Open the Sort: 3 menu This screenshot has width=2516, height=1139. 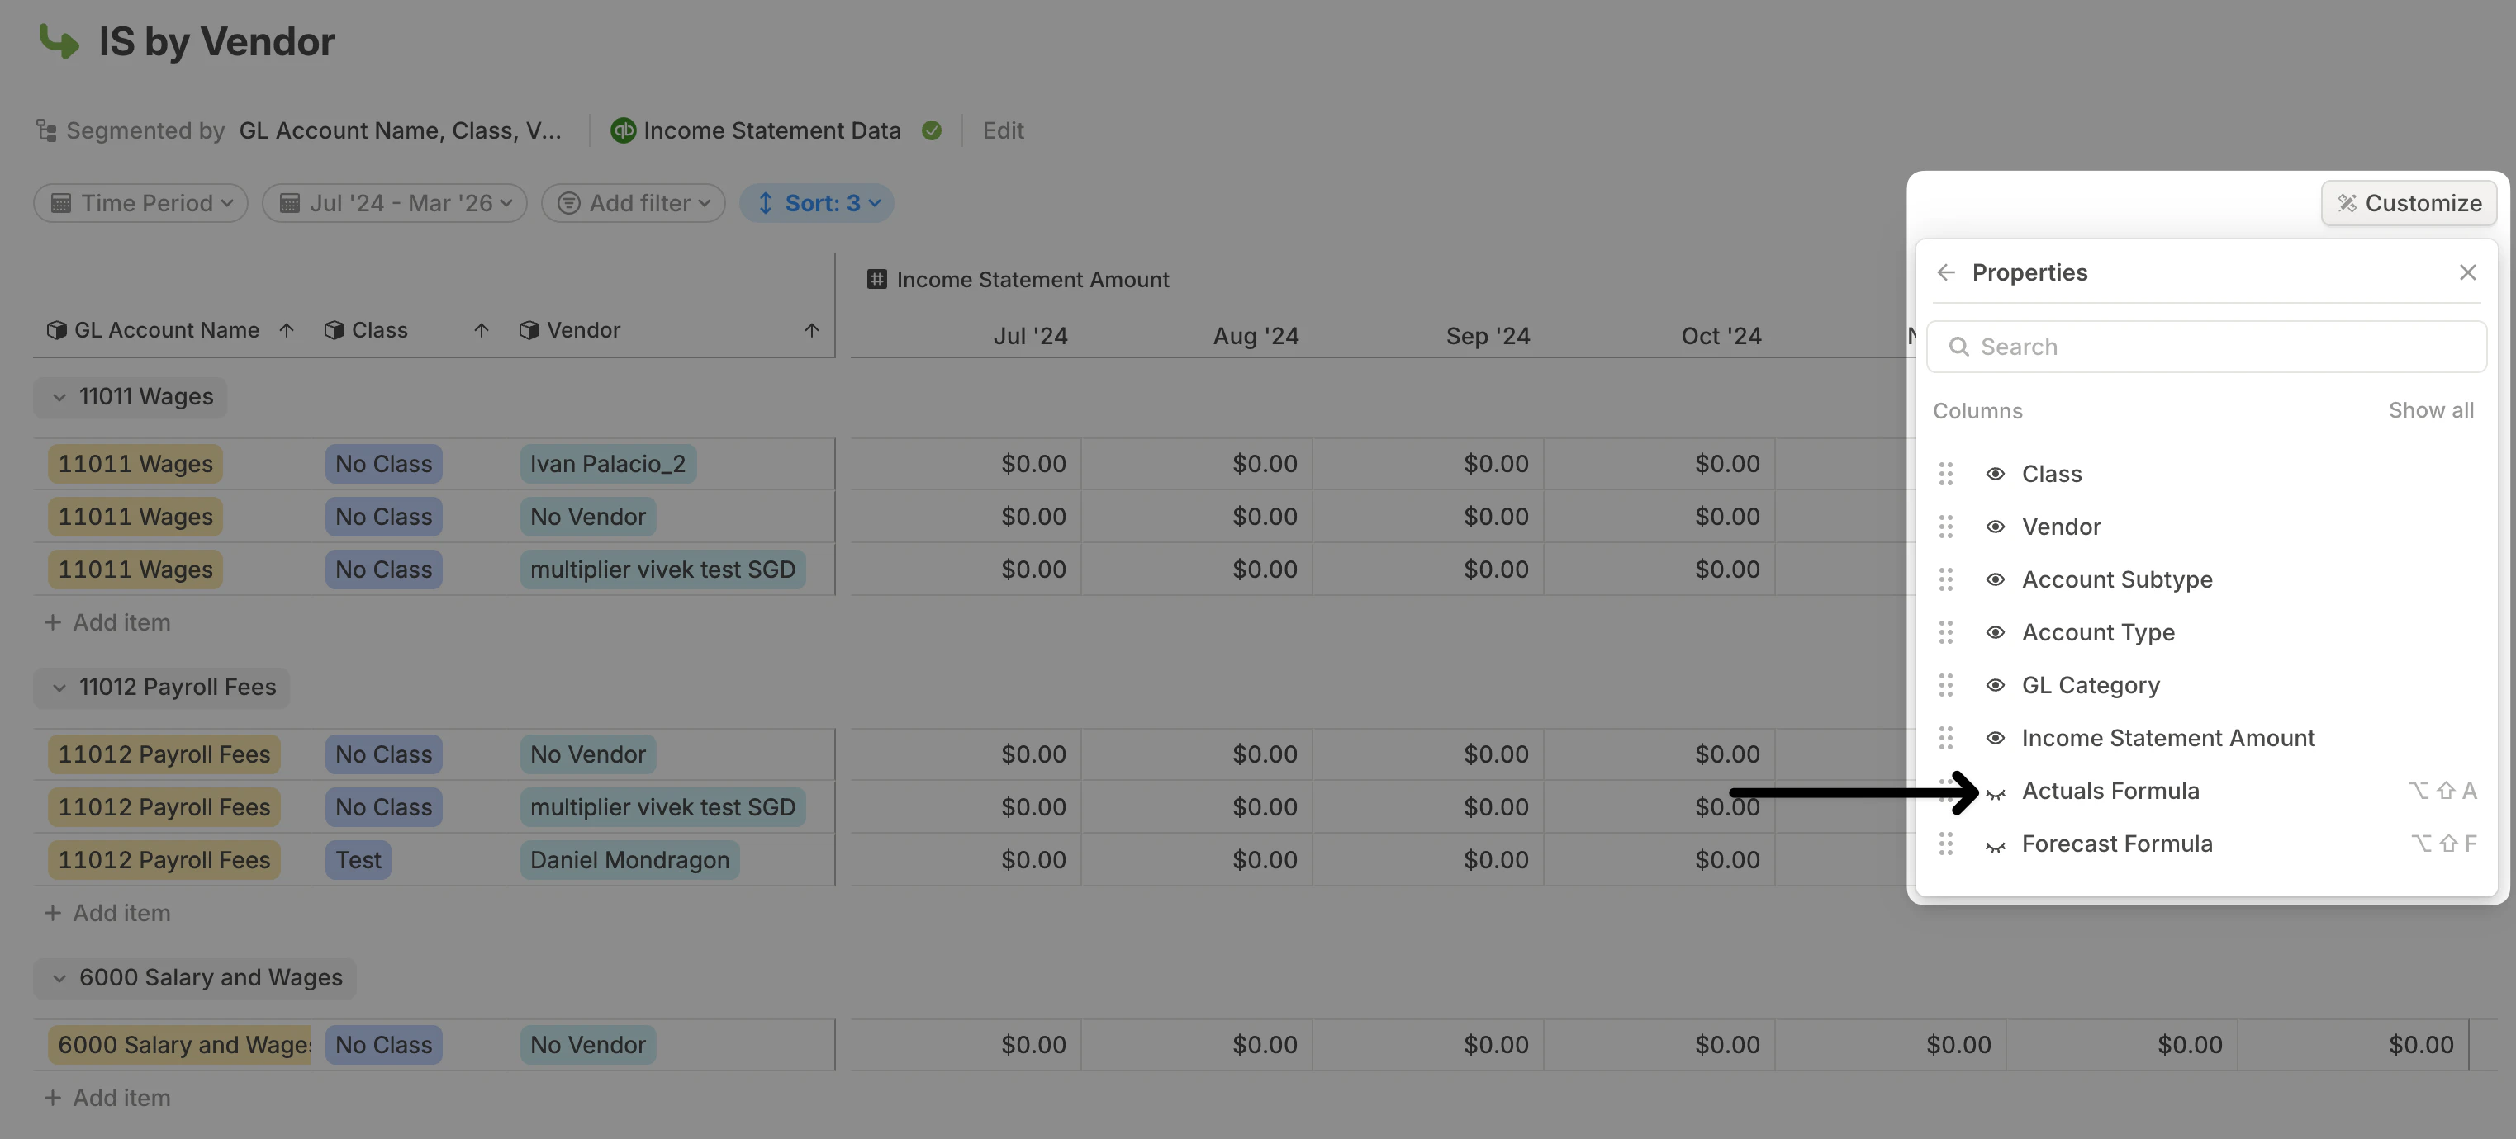coord(817,203)
